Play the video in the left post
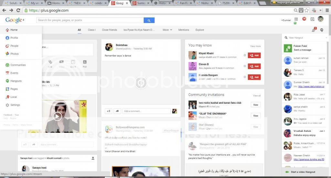The height and width of the screenshot is (178, 331). (57, 116)
